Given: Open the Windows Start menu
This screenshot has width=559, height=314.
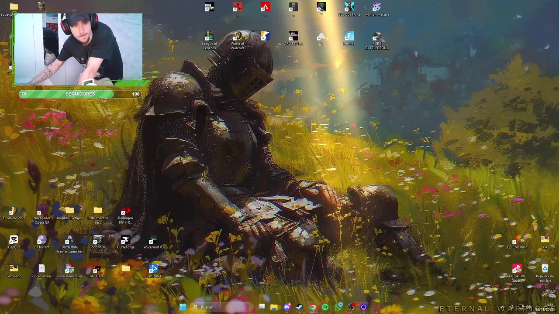Looking at the screenshot, I should coord(183,307).
